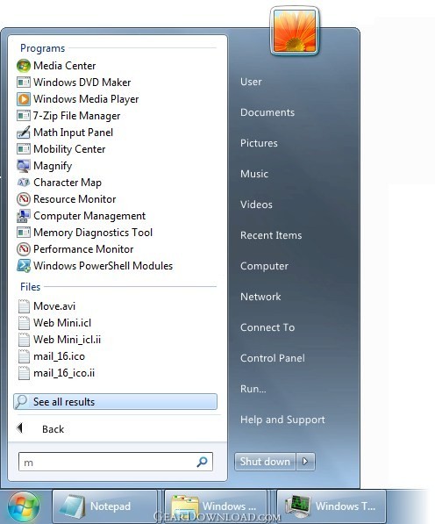Open the User folder link
The image size is (435, 524).
point(251,82)
